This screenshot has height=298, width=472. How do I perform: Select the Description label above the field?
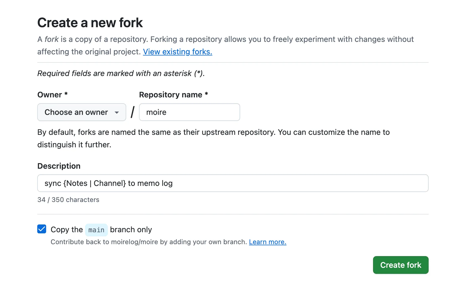pos(59,166)
